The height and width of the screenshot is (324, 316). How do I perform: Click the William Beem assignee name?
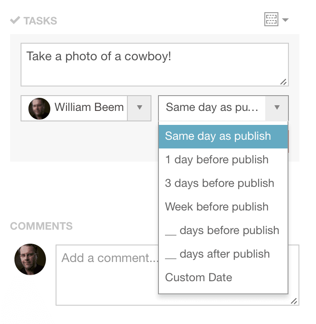pyautogui.click(x=89, y=107)
